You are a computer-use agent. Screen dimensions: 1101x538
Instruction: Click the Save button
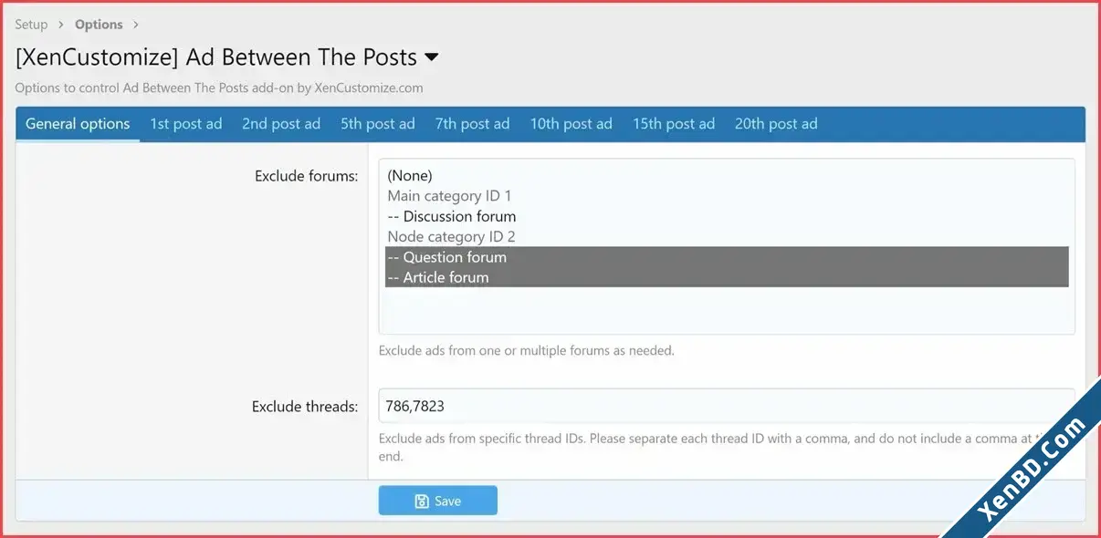(x=438, y=501)
